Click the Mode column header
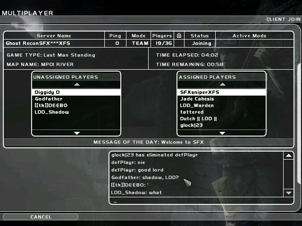This screenshot has width=302, height=226. 138,36
